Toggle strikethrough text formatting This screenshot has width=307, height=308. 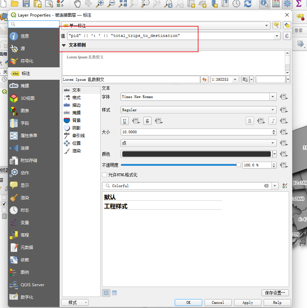(147, 121)
